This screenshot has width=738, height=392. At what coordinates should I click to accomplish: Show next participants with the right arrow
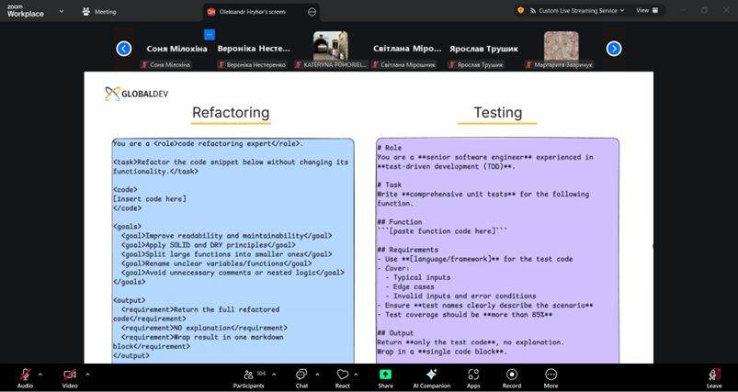click(614, 49)
